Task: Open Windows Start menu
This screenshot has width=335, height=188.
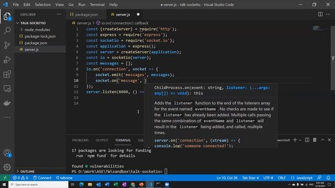Action: [x=4, y=184]
